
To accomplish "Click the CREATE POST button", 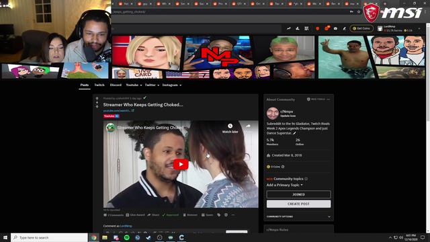I will click(x=298, y=204).
